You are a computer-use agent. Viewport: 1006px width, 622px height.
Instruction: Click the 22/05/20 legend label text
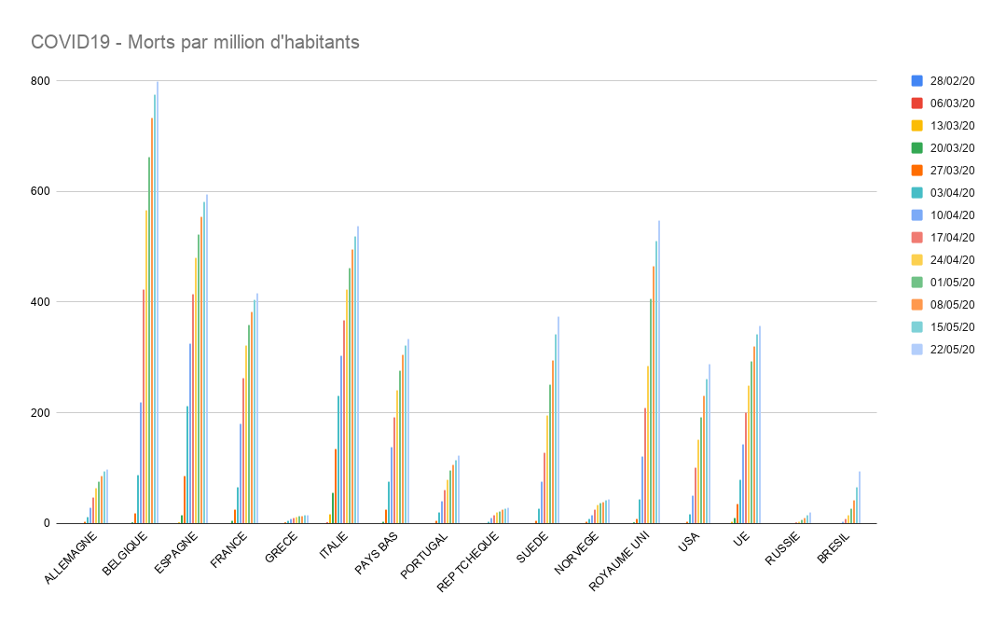pyautogui.click(x=953, y=350)
